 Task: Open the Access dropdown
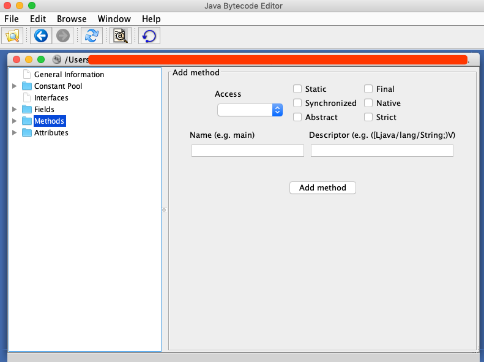[250, 110]
